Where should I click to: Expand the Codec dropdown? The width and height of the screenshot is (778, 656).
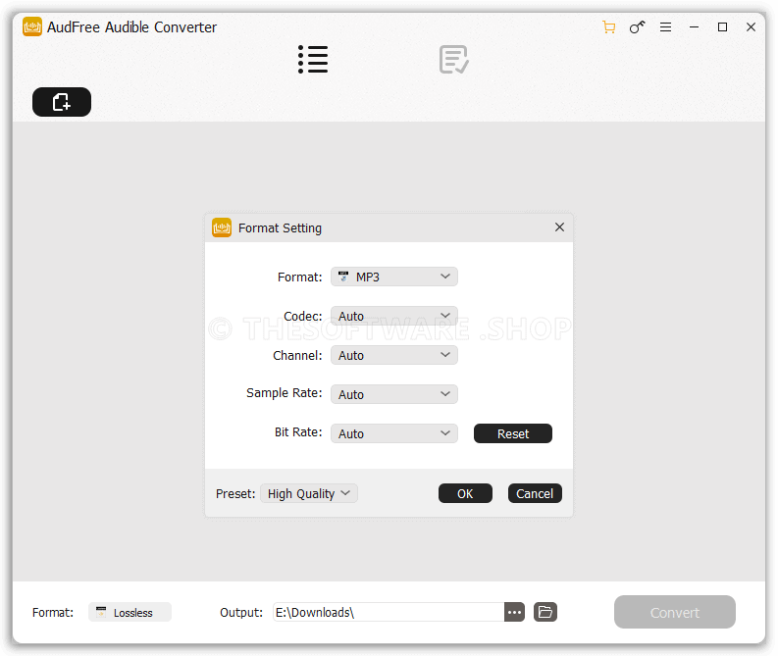(x=394, y=316)
